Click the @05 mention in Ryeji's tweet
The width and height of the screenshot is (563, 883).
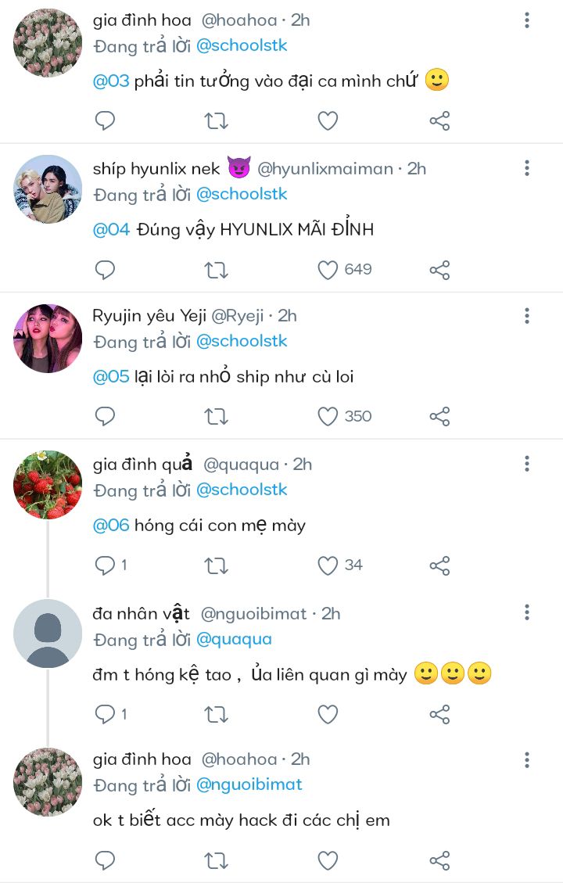click(111, 377)
